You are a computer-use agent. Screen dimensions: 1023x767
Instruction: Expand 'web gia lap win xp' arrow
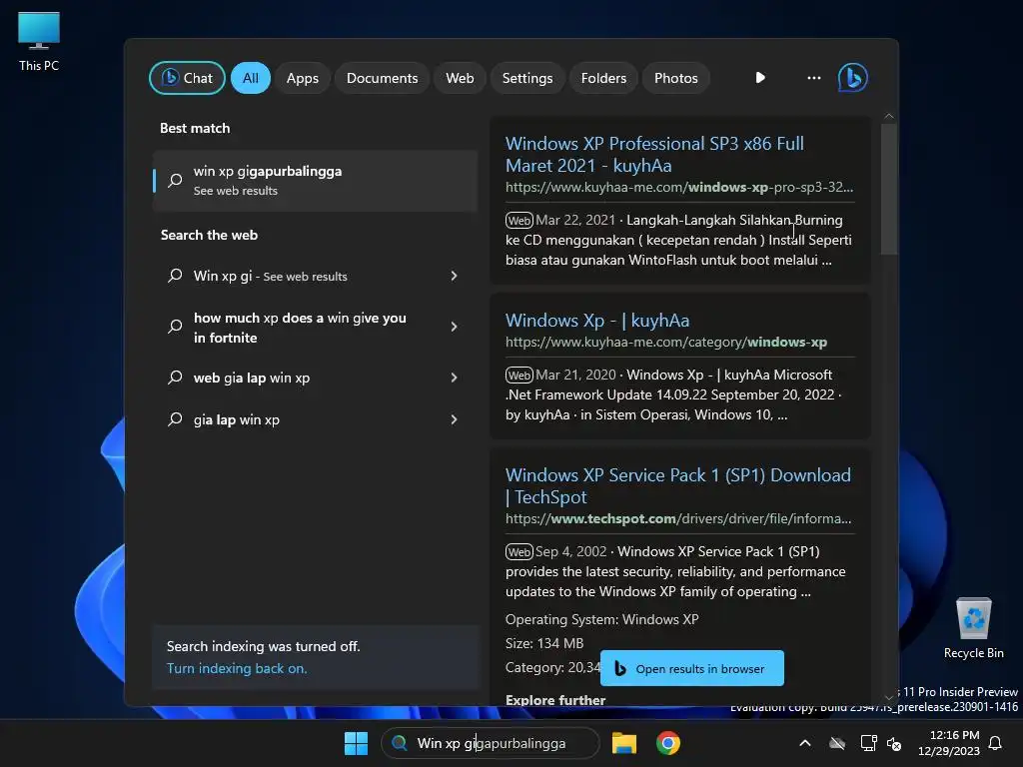[x=455, y=378]
